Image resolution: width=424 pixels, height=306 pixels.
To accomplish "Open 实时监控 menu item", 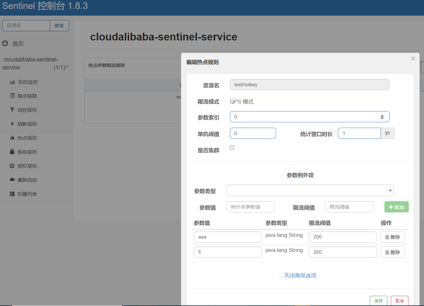I will pos(28,82).
